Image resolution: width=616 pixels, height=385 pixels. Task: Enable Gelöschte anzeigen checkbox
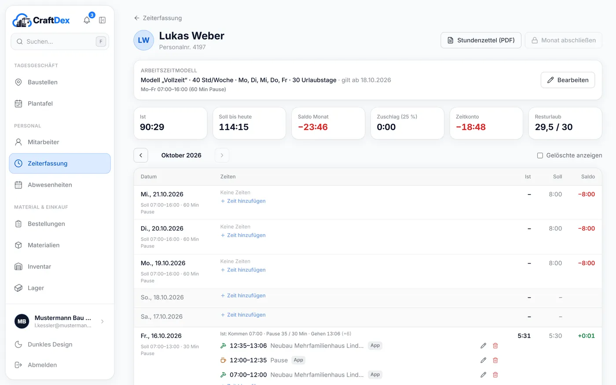(x=540, y=155)
